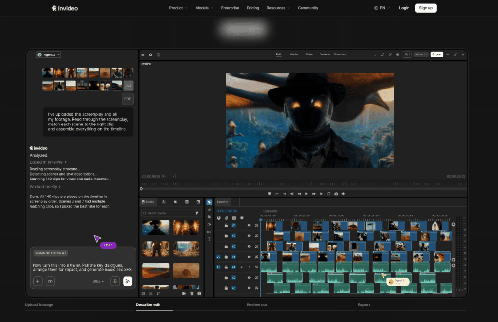Click the microphone voice input button

[x=115, y=281]
